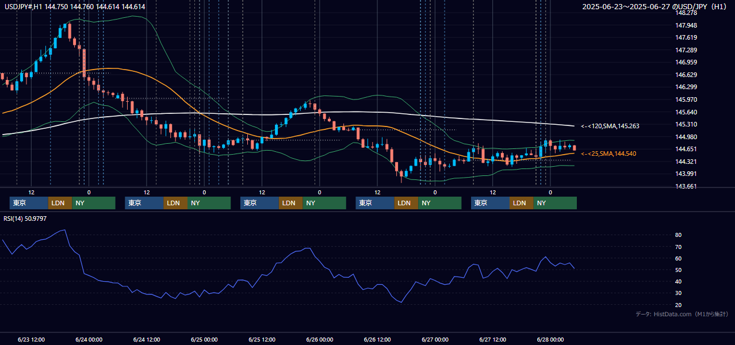Click the 144.321 price axis value
This screenshot has height=345, width=735.
pyautogui.click(x=685, y=162)
